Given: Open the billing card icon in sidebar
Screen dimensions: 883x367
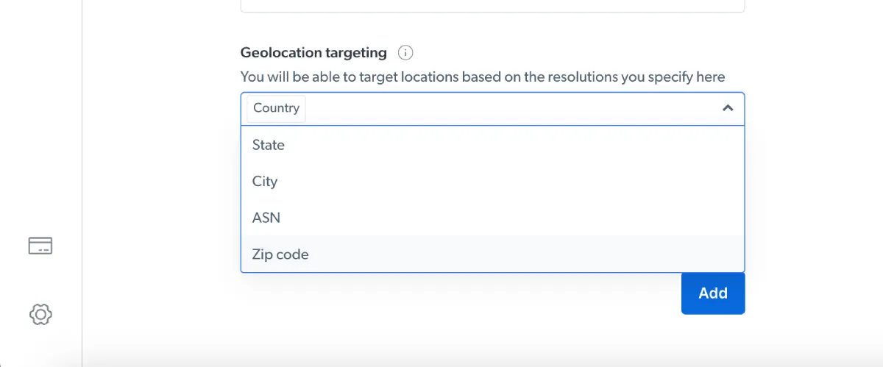Looking at the screenshot, I should point(40,246).
